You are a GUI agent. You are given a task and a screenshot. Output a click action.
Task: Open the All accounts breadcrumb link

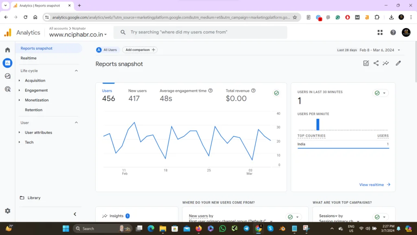point(58,28)
